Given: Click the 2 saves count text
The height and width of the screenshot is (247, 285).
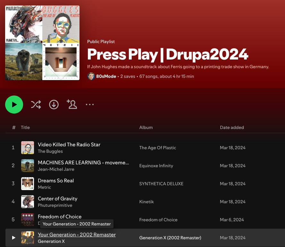Looking at the screenshot, I should coord(128,76).
